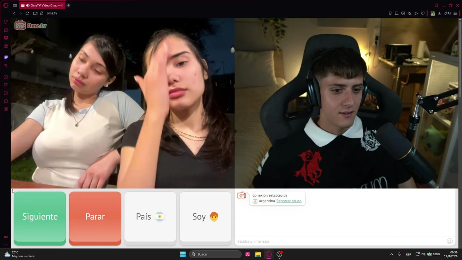The width and height of the screenshot is (462, 260).
Task: Switch to the OmeTV Video Chat tab
Action: coord(42,5)
